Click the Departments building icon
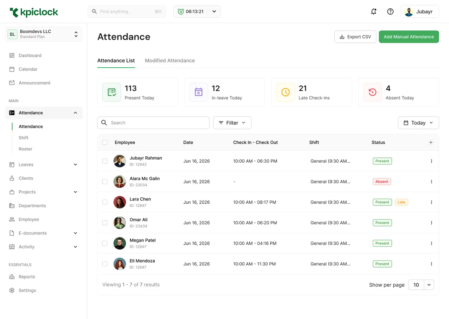This screenshot has width=449, height=319. click(x=12, y=205)
